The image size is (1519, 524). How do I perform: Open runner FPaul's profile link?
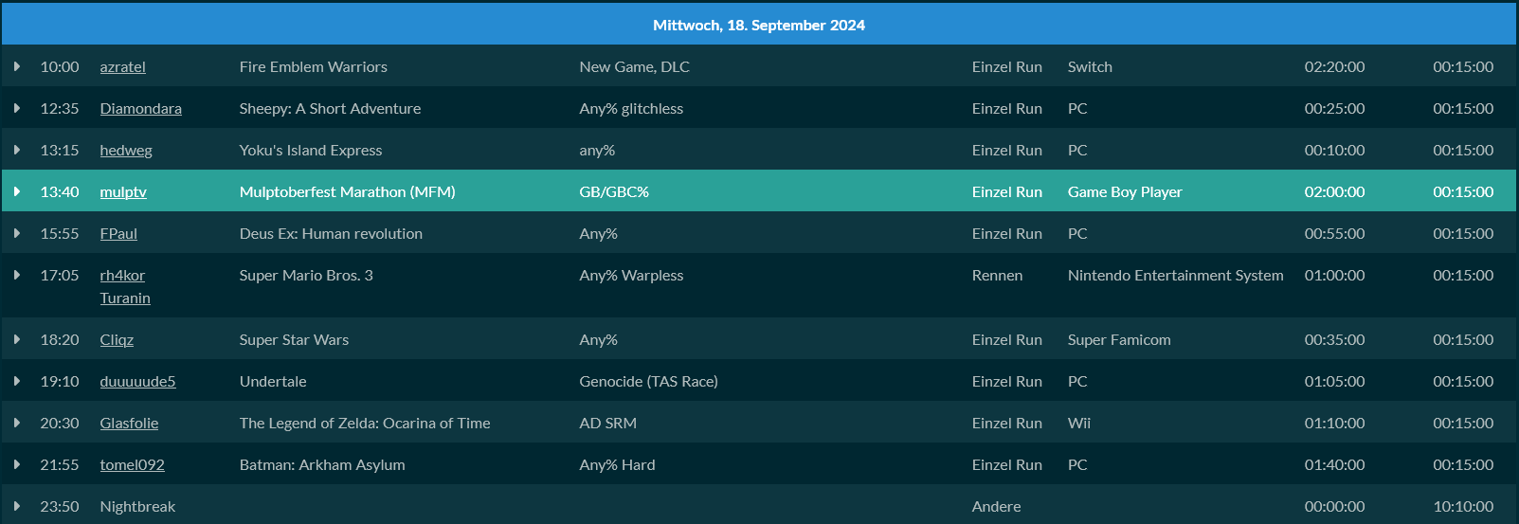pos(118,234)
